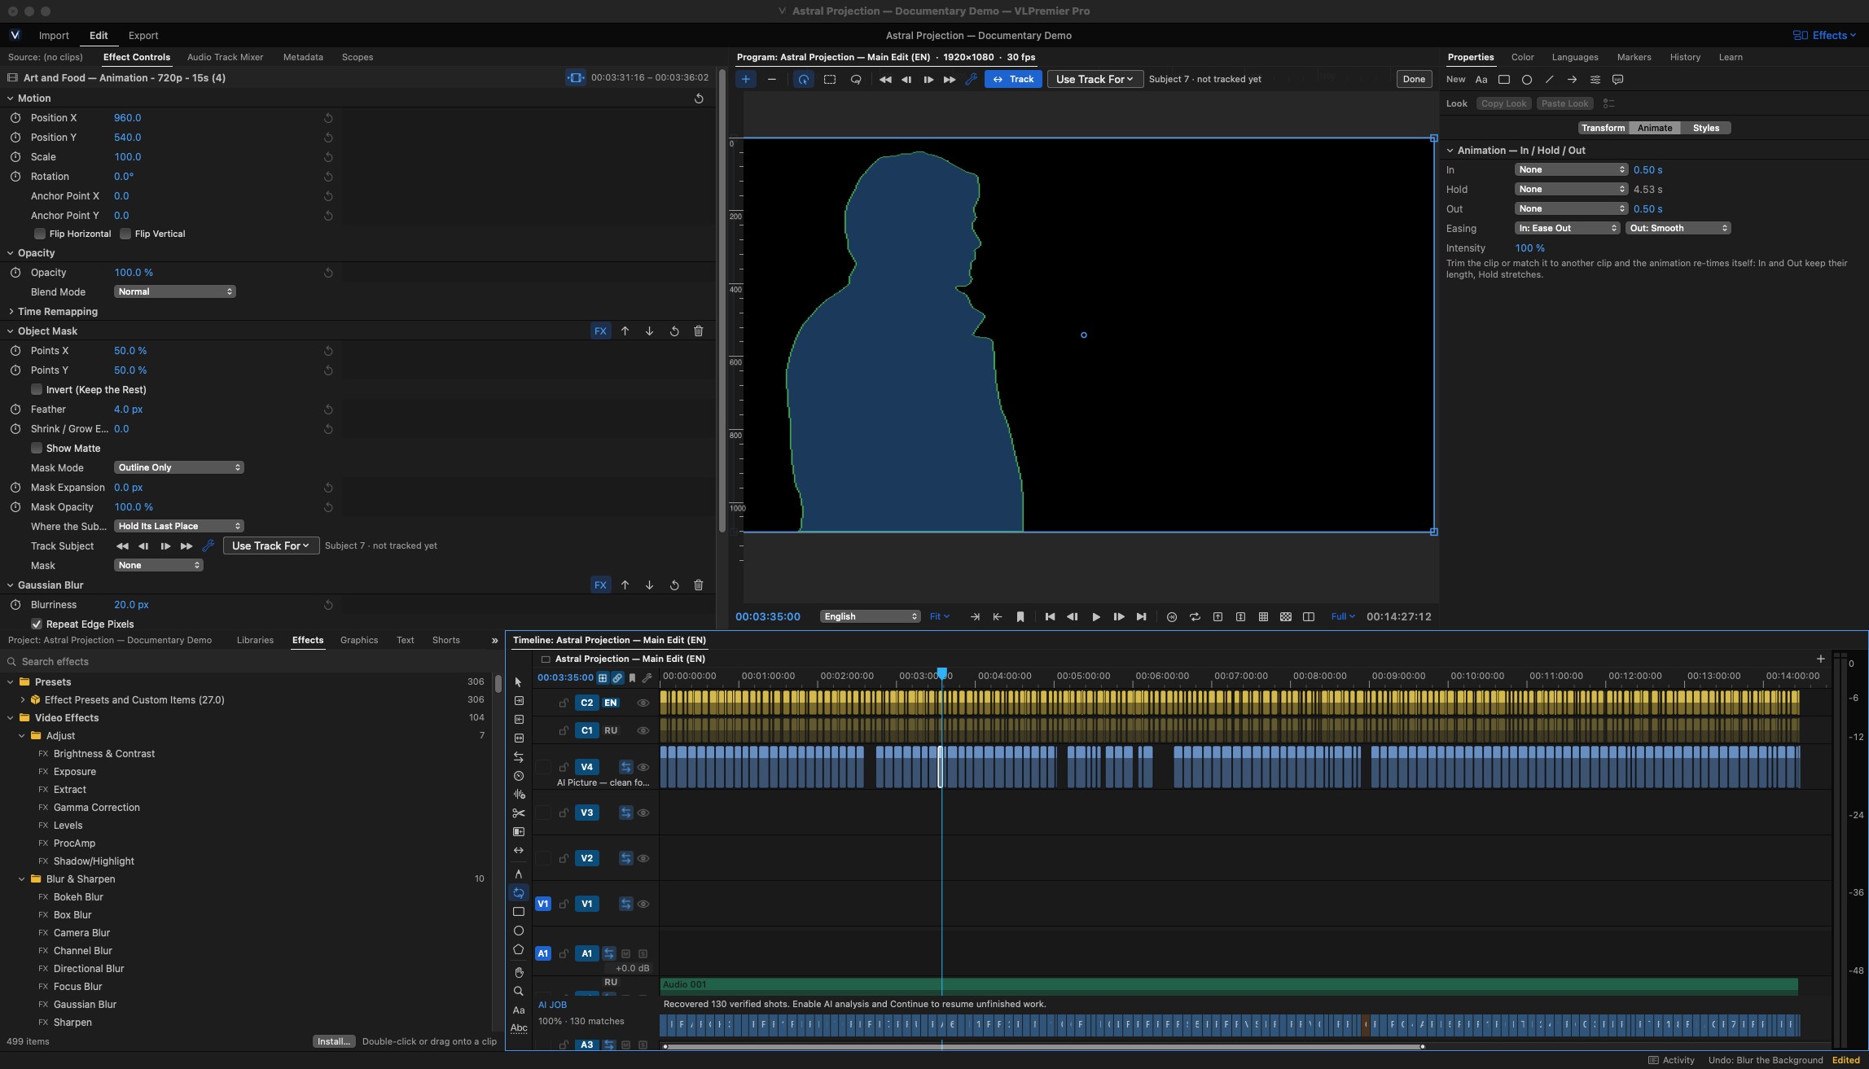The height and width of the screenshot is (1069, 1869).
Task: Open the Blend Mode dropdown
Action: click(175, 291)
